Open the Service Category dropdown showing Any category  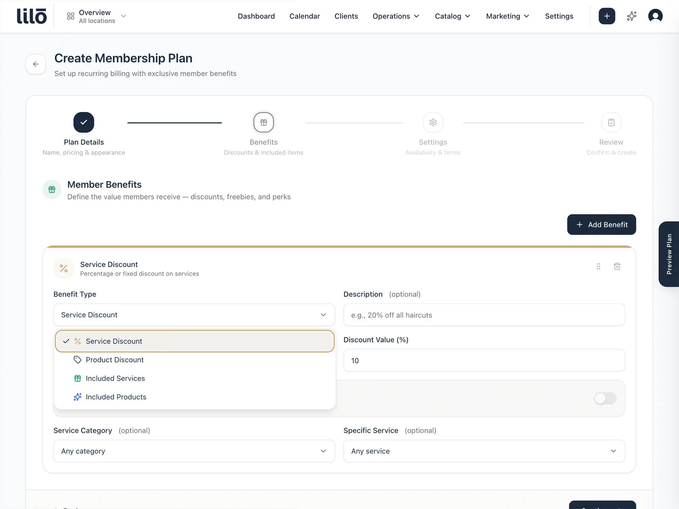(x=194, y=451)
